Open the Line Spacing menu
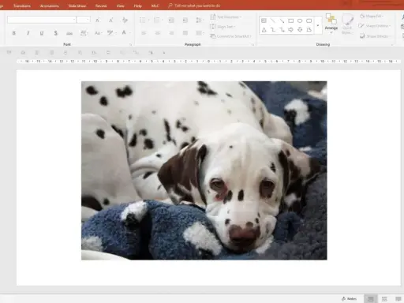Image resolution: width=404 pixels, height=303 pixels. [x=200, y=20]
